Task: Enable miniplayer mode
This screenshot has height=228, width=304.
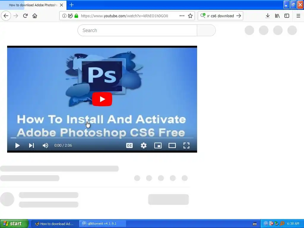Action: [x=158, y=145]
